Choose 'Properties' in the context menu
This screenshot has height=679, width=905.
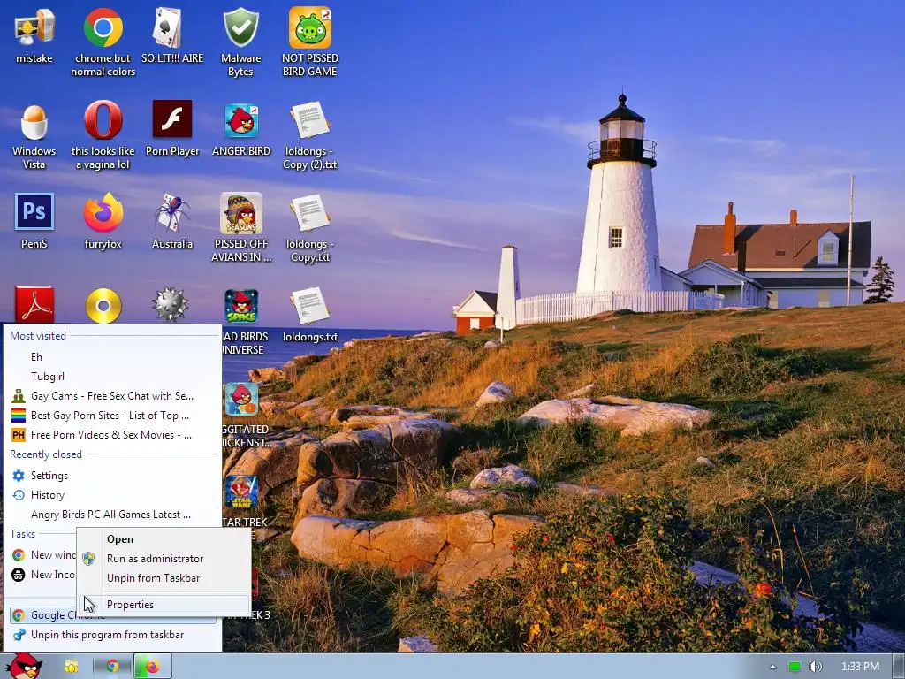164,605
